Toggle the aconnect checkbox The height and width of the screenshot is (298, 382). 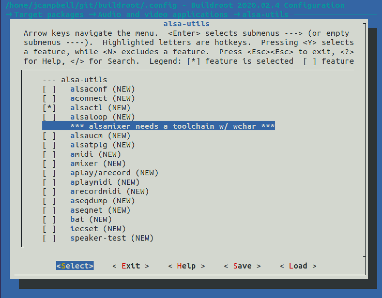49,99
